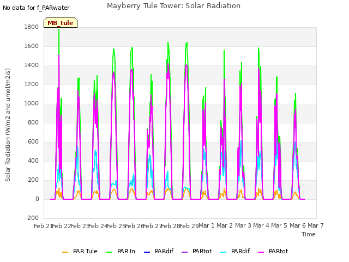Click the Feb 26 x-axis date label

(x=134, y=226)
